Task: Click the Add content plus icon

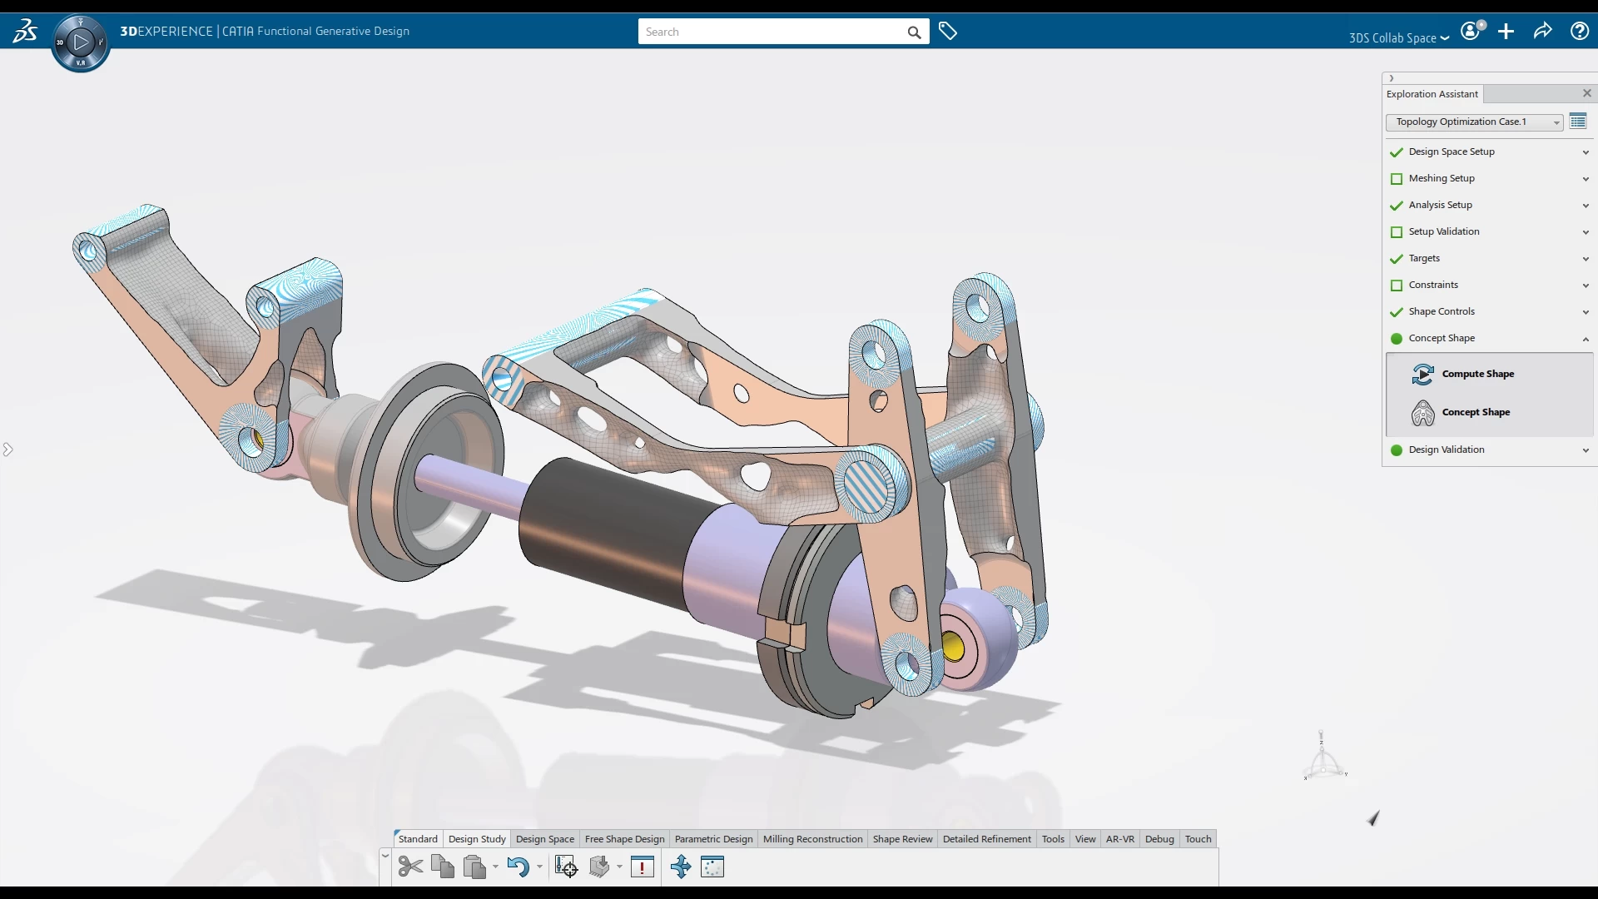Action: point(1506,31)
